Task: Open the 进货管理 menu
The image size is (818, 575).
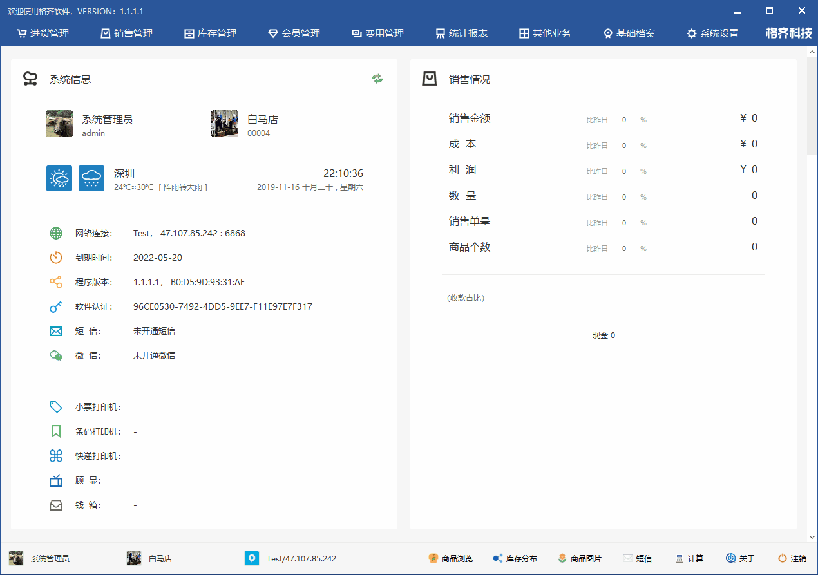Action: [x=43, y=33]
